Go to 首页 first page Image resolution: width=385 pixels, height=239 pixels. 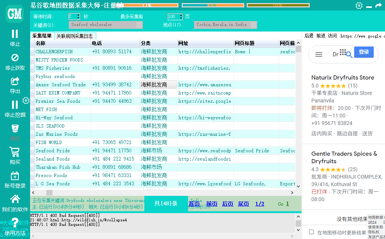coord(194,204)
